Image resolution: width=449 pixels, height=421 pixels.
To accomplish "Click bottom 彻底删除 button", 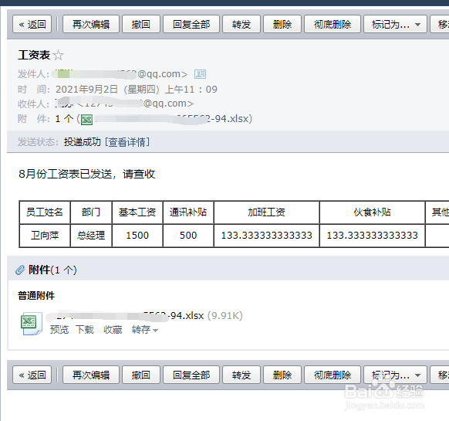I will tap(333, 375).
